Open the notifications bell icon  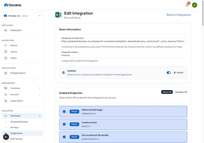tap(187, 5)
